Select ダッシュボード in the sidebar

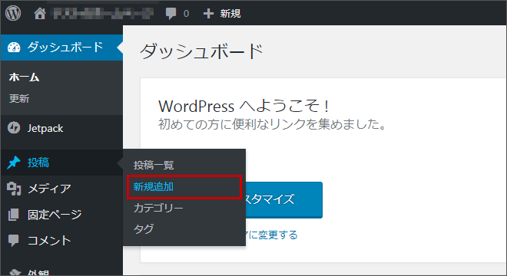(61, 48)
